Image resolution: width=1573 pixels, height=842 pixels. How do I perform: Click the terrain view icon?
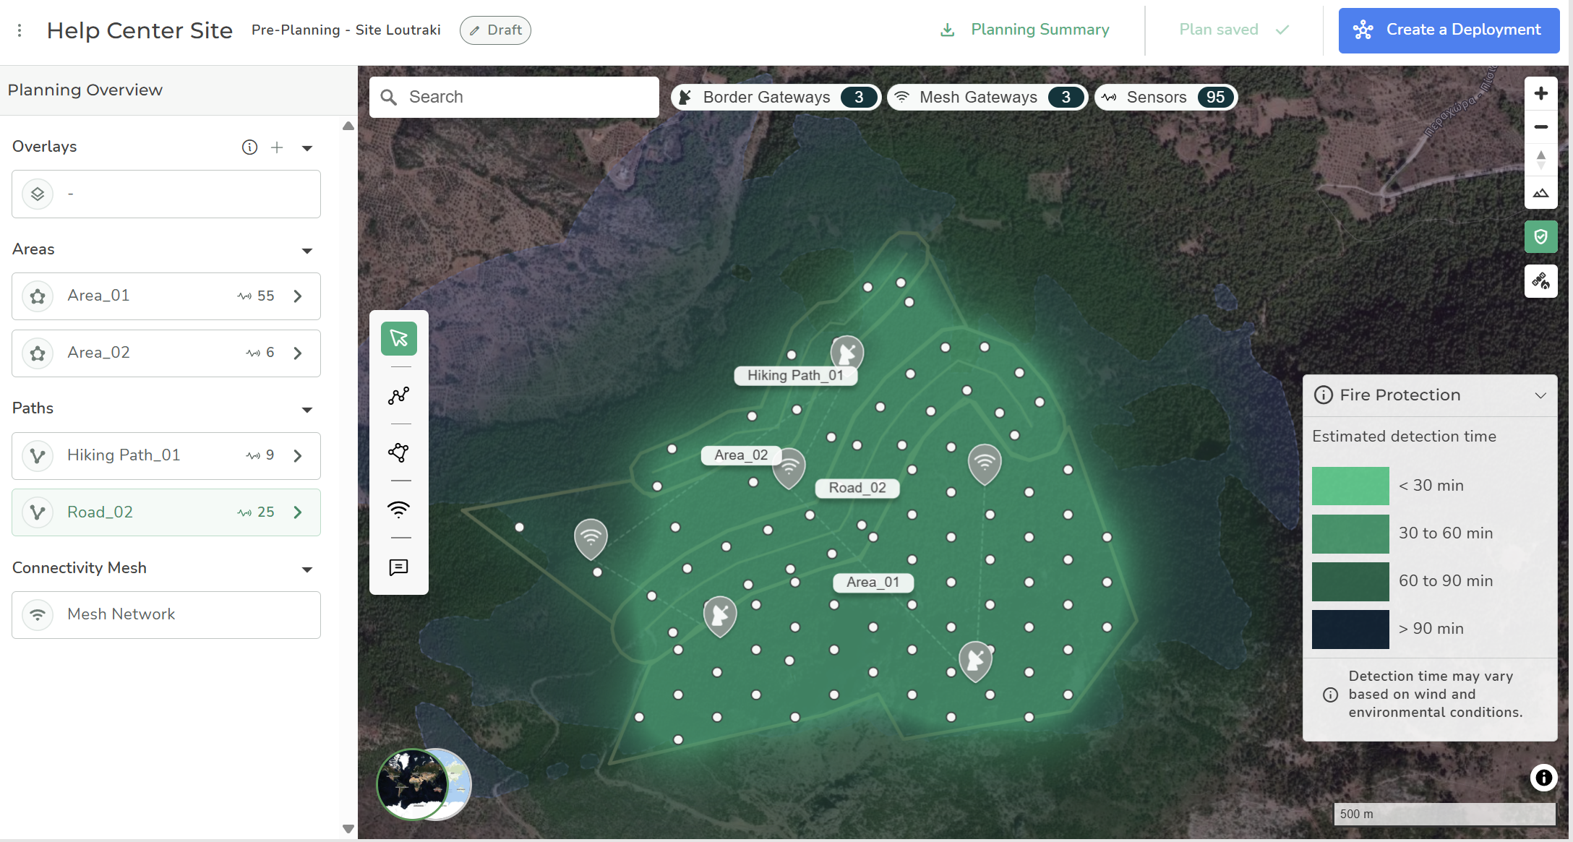click(x=1540, y=193)
